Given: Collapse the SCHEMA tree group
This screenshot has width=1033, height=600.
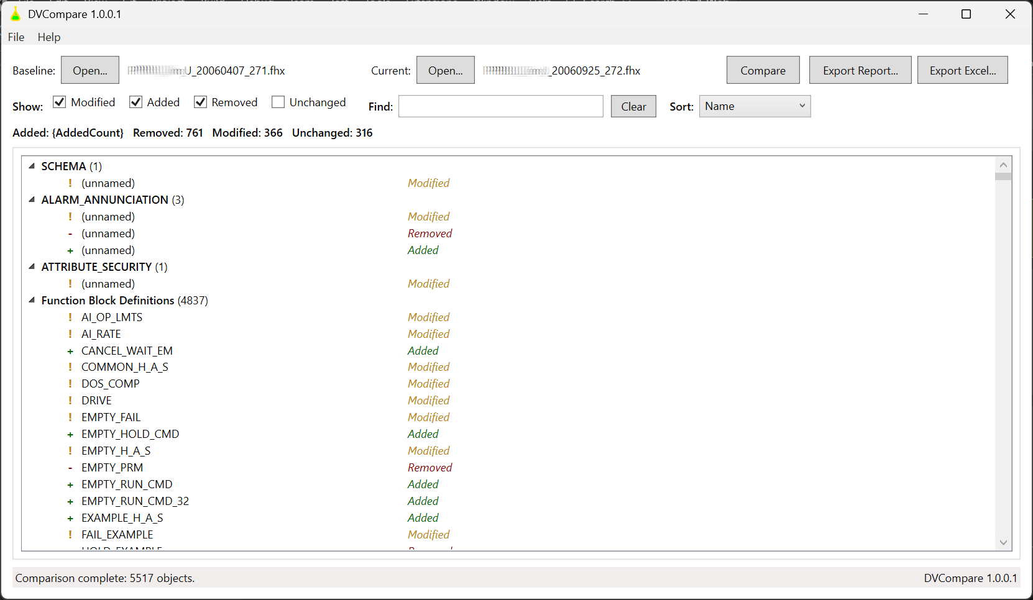Looking at the screenshot, I should coord(32,166).
